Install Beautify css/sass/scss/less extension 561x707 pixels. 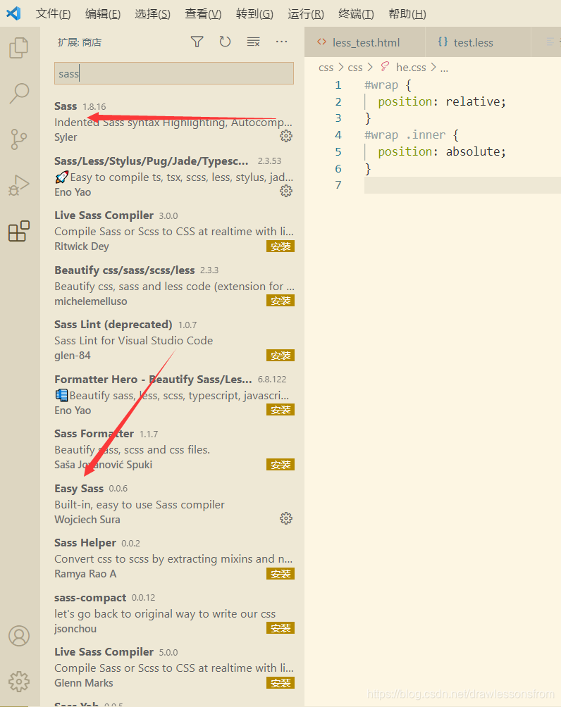[280, 301]
